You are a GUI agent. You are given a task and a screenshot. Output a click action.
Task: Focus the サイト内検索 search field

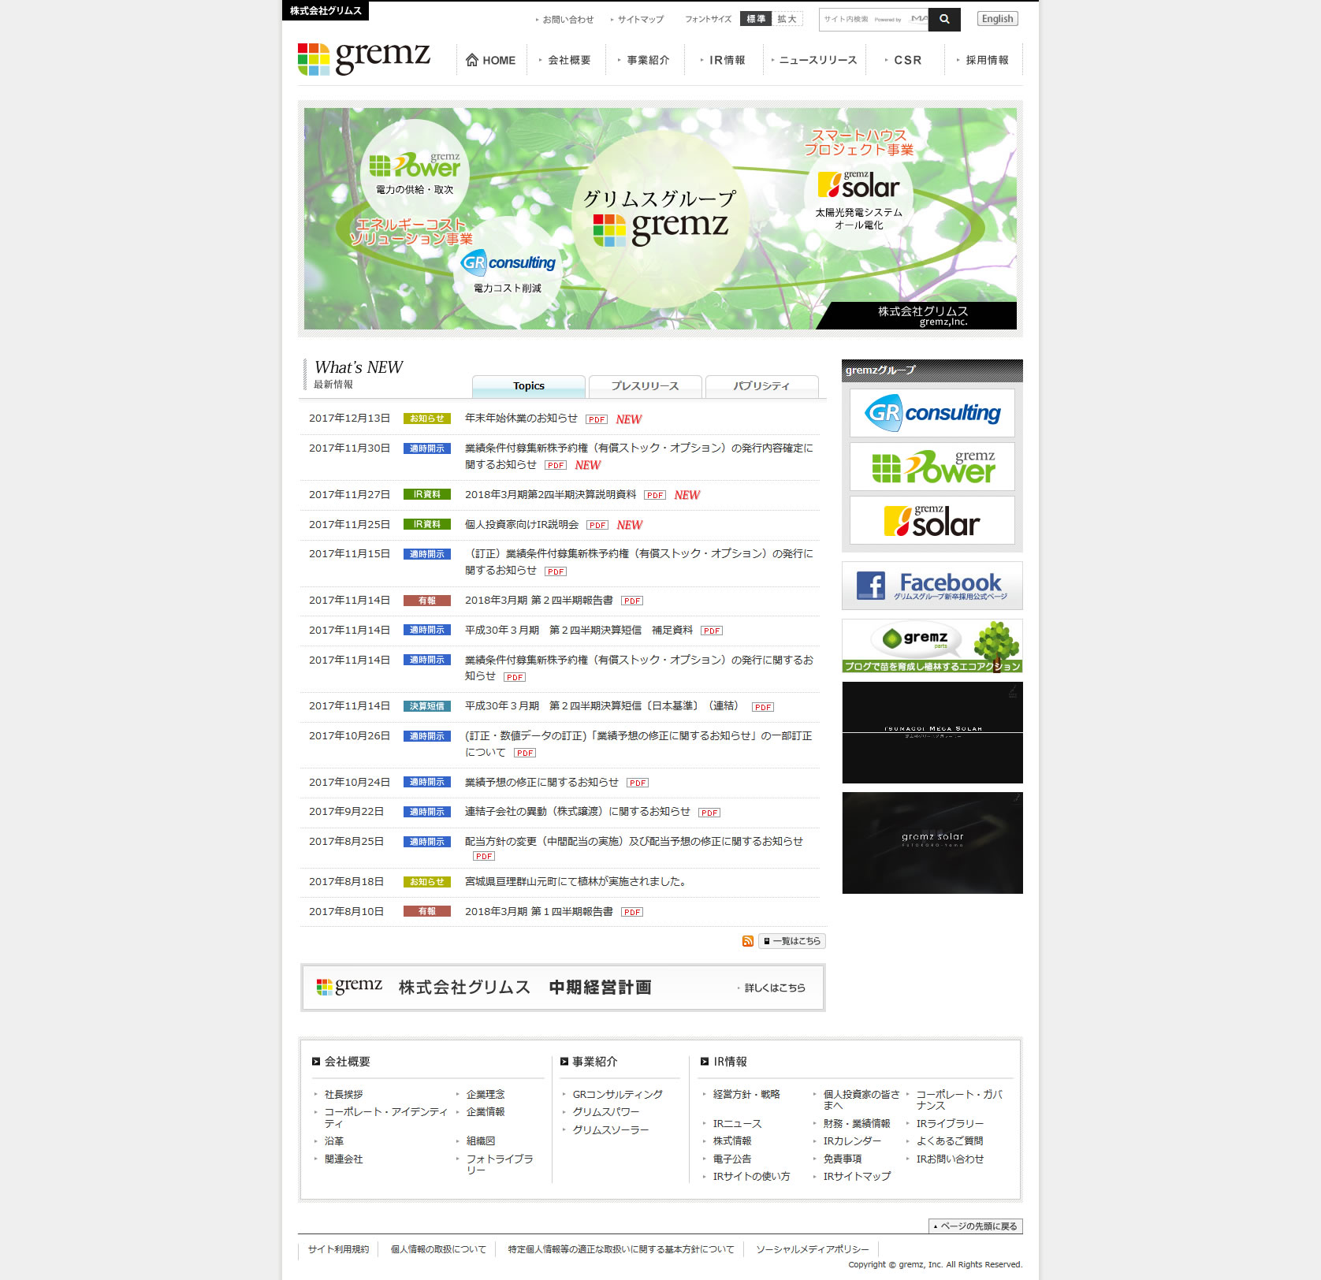(x=873, y=19)
